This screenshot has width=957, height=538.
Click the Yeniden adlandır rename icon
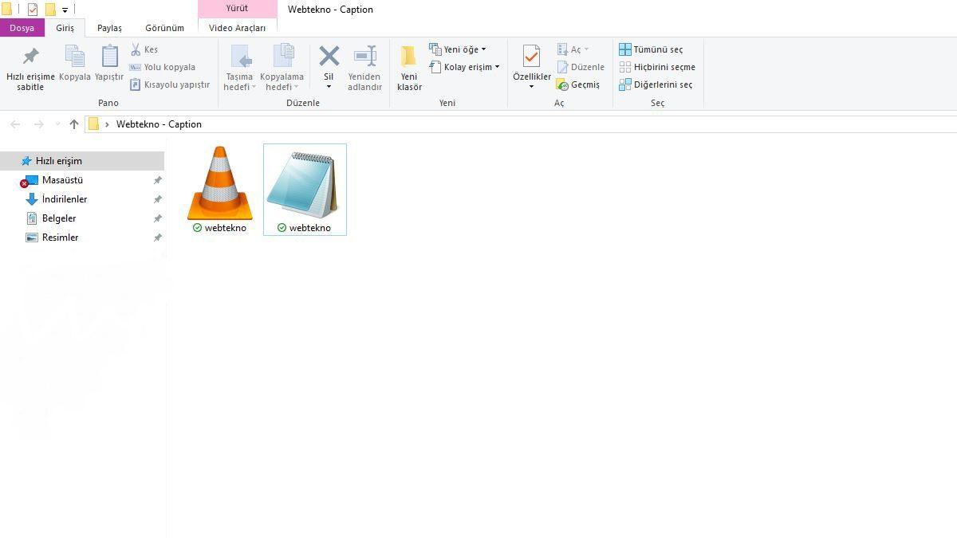(364, 56)
